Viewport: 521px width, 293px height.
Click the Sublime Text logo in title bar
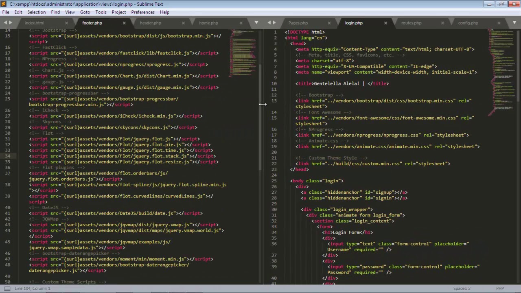point(4,4)
